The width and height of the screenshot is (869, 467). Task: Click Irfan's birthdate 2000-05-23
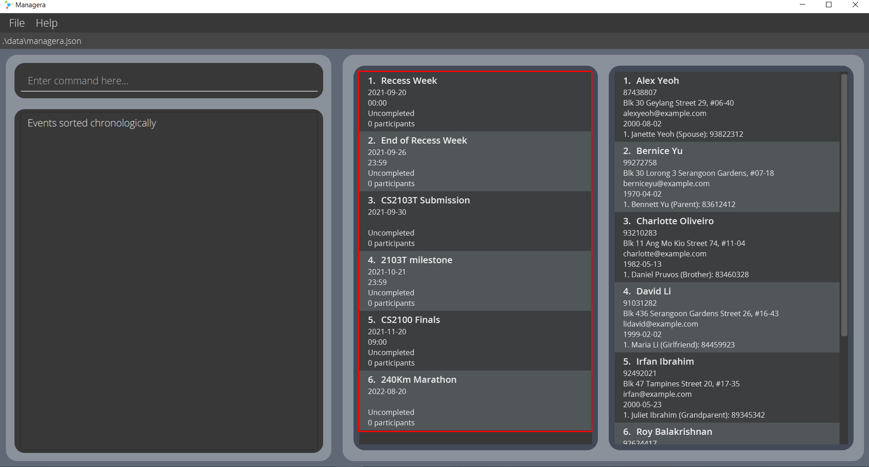pyautogui.click(x=642, y=404)
